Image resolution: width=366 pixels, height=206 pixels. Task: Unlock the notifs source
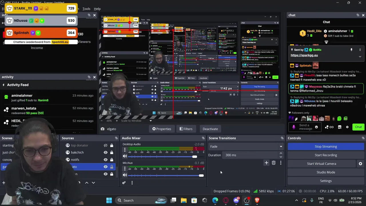point(112,160)
